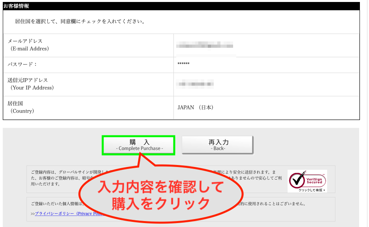The height and width of the screenshot is (227, 369).
Task: Select the JAPAN (日本) country value
Action: pyautogui.click(x=196, y=107)
